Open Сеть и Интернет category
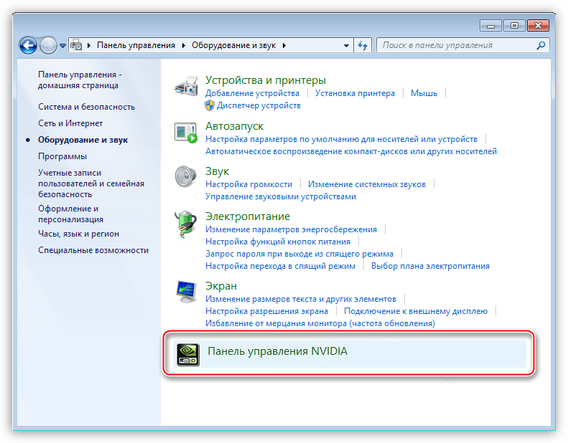568x443 pixels. [70, 123]
